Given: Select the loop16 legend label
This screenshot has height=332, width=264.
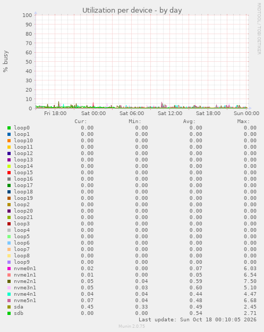Looking at the screenshot, I should click(x=23, y=179).
